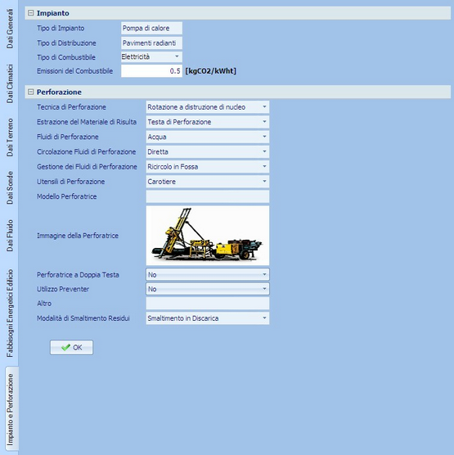Image resolution: width=454 pixels, height=455 pixels.
Task: Click the [kgCO2/kWht] unit label
Action: (x=210, y=71)
